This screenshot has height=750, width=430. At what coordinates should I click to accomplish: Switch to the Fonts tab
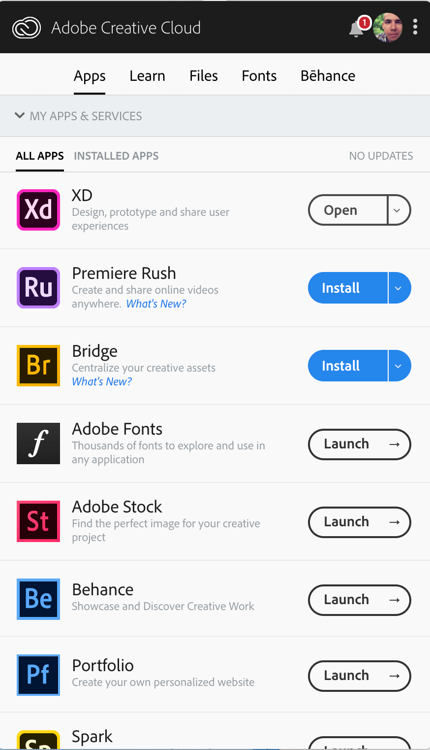coord(259,75)
